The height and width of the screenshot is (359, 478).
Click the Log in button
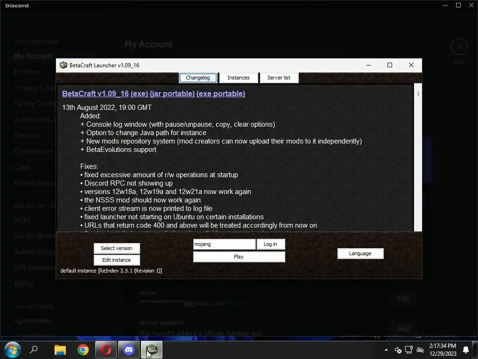(270, 244)
